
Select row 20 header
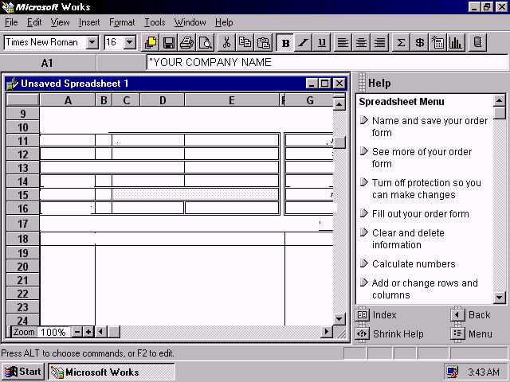tap(23, 267)
